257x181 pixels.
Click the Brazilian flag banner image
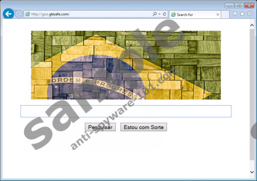[126, 65]
